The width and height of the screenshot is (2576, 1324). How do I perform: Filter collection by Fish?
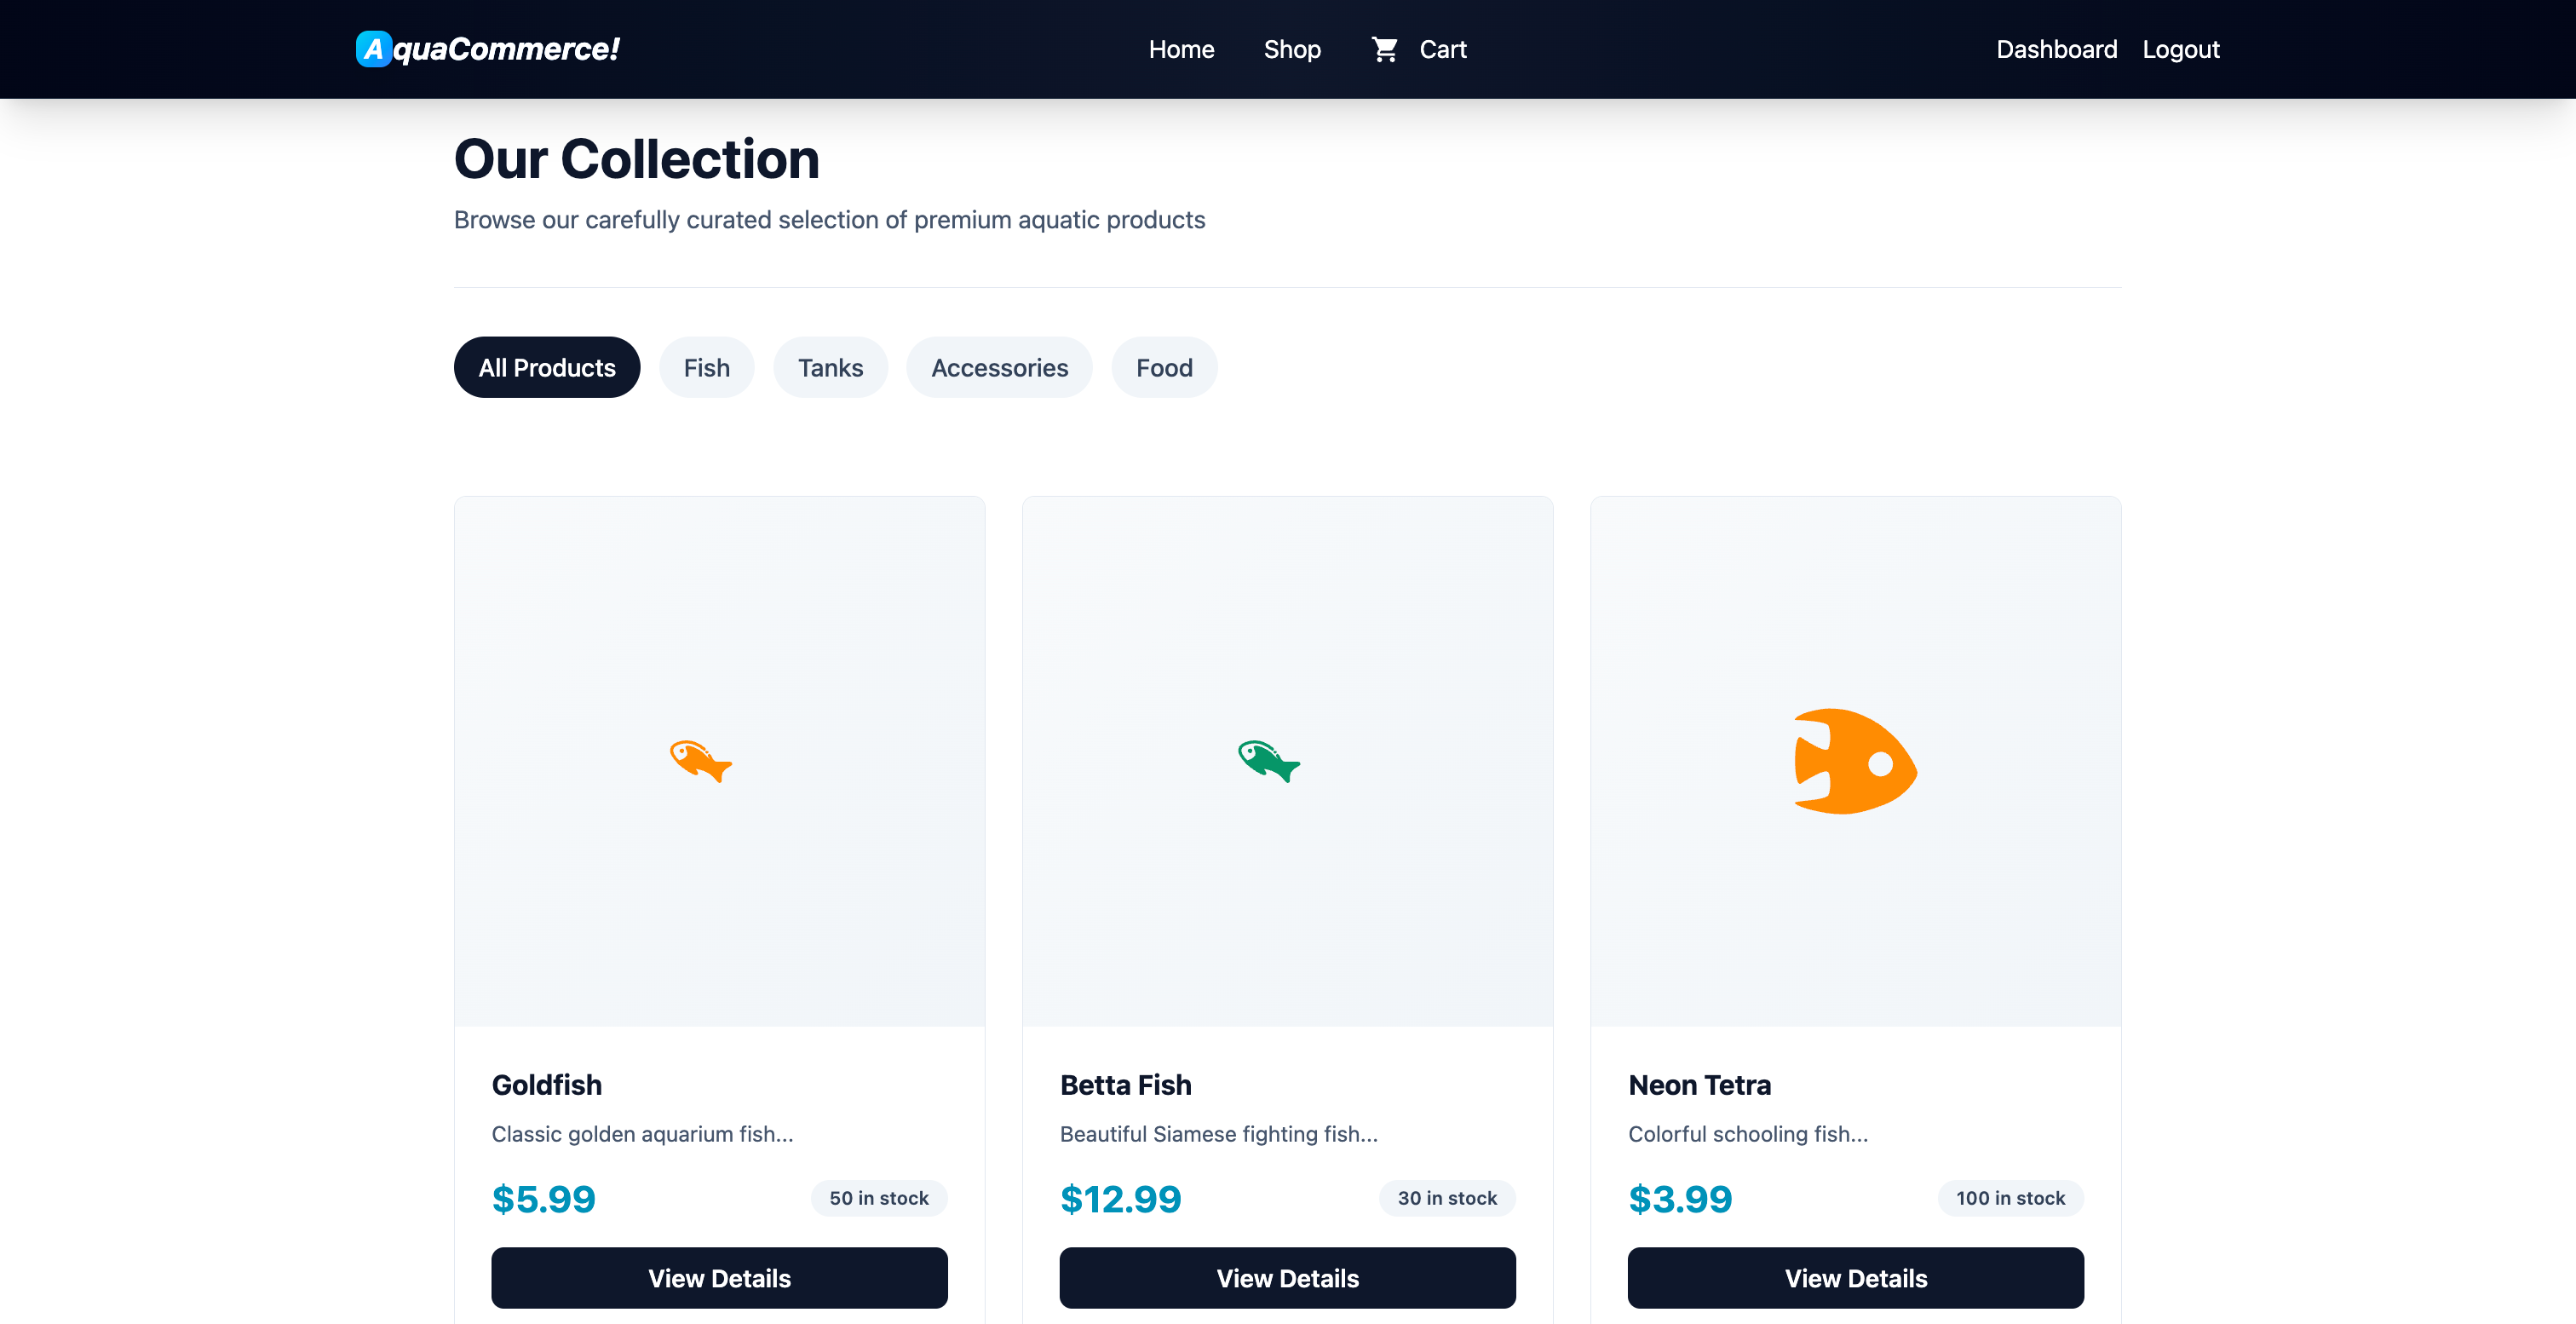coord(706,367)
